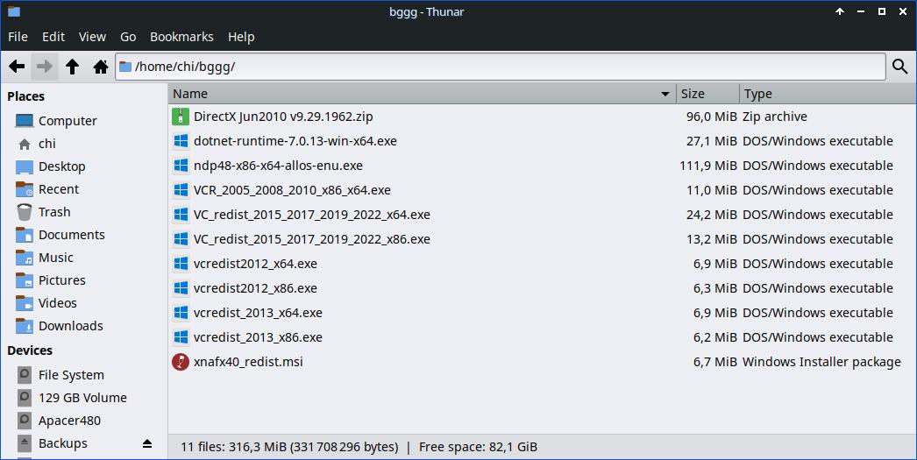Eject the Backups volume
Viewport: 917px width, 460px height.
pos(147,444)
